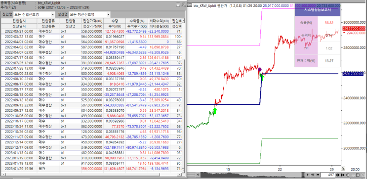The image size is (367, 179).
Task: Click the circled plus zoom-in icon
Action: pos(348,175)
